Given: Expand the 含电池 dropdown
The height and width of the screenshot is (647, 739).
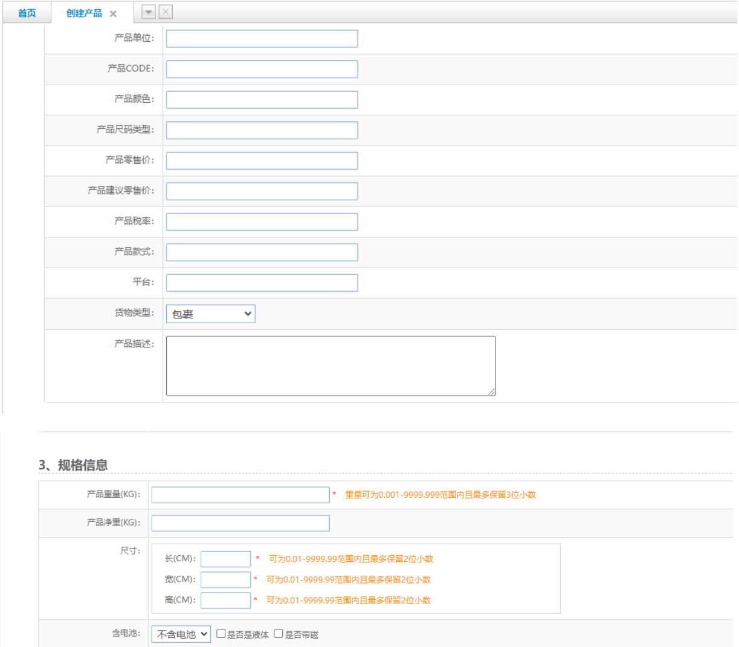Looking at the screenshot, I should click(x=181, y=634).
